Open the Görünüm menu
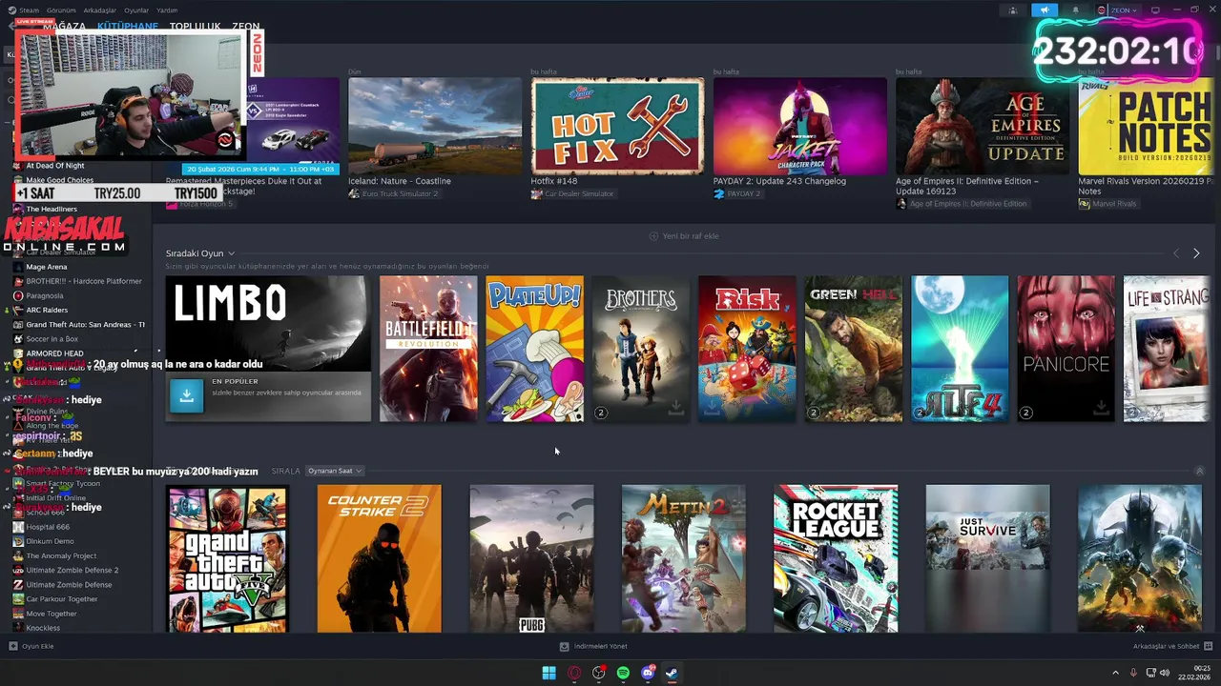The width and height of the screenshot is (1221, 686). (61, 10)
